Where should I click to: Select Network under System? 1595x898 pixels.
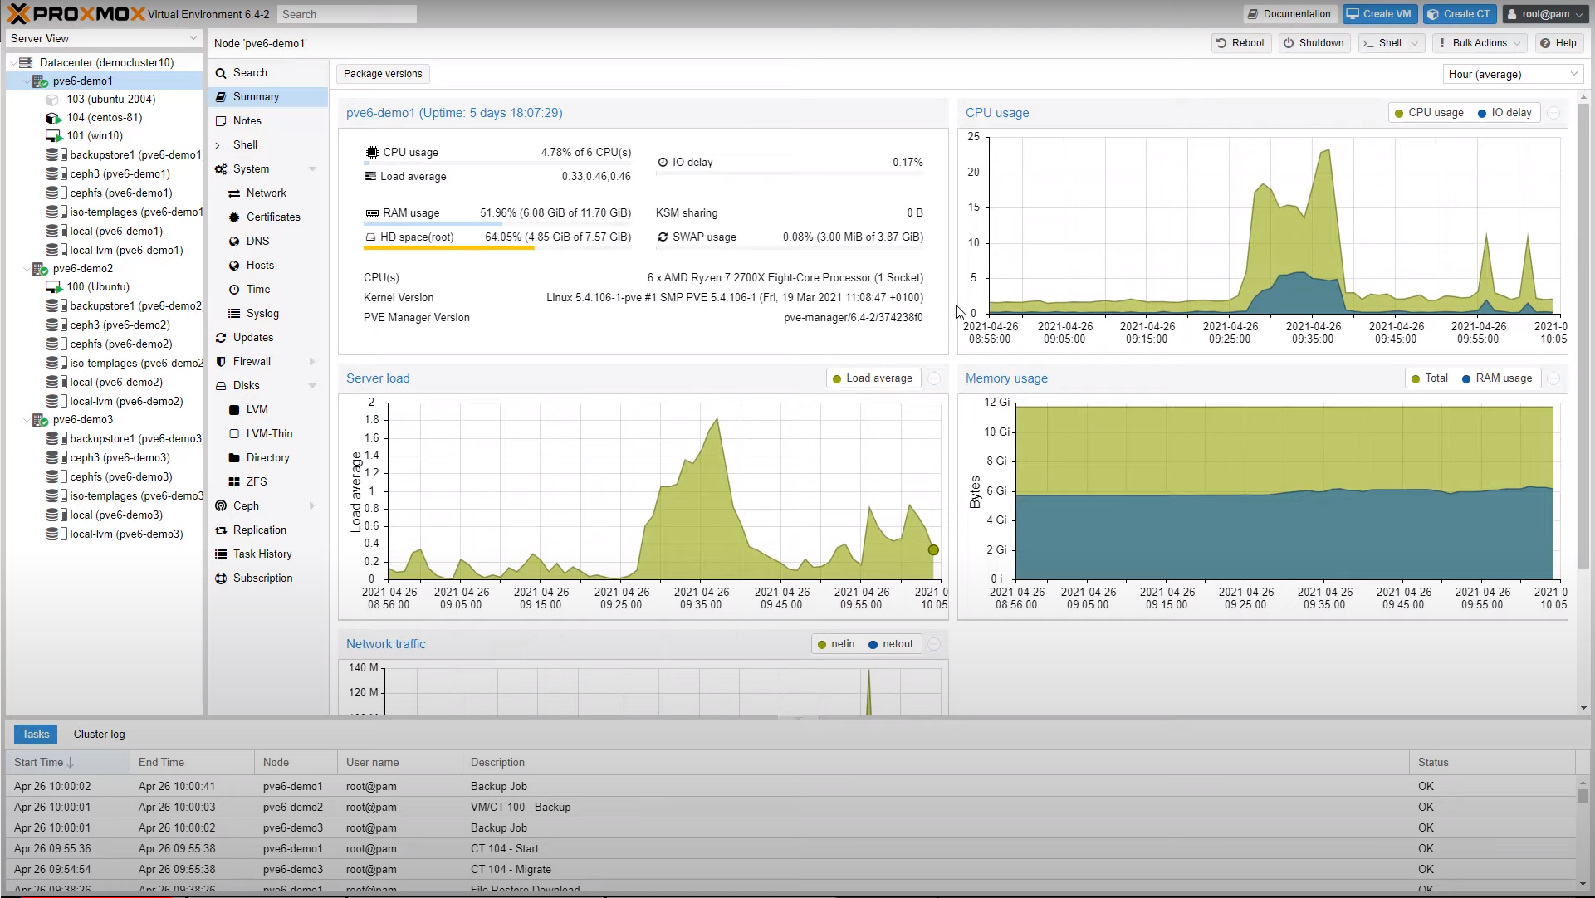(266, 193)
